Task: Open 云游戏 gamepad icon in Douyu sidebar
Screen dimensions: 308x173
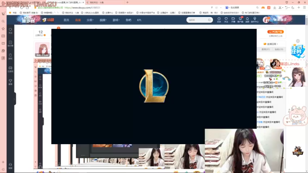Action: (10, 69)
